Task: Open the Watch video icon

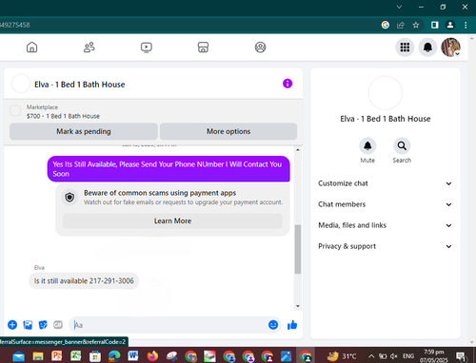Action: click(x=147, y=48)
